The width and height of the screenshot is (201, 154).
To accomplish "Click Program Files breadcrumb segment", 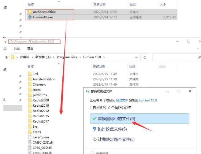I will click(x=67, y=57).
